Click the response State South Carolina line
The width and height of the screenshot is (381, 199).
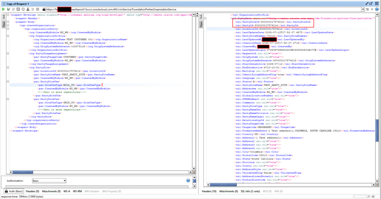pos(263,159)
